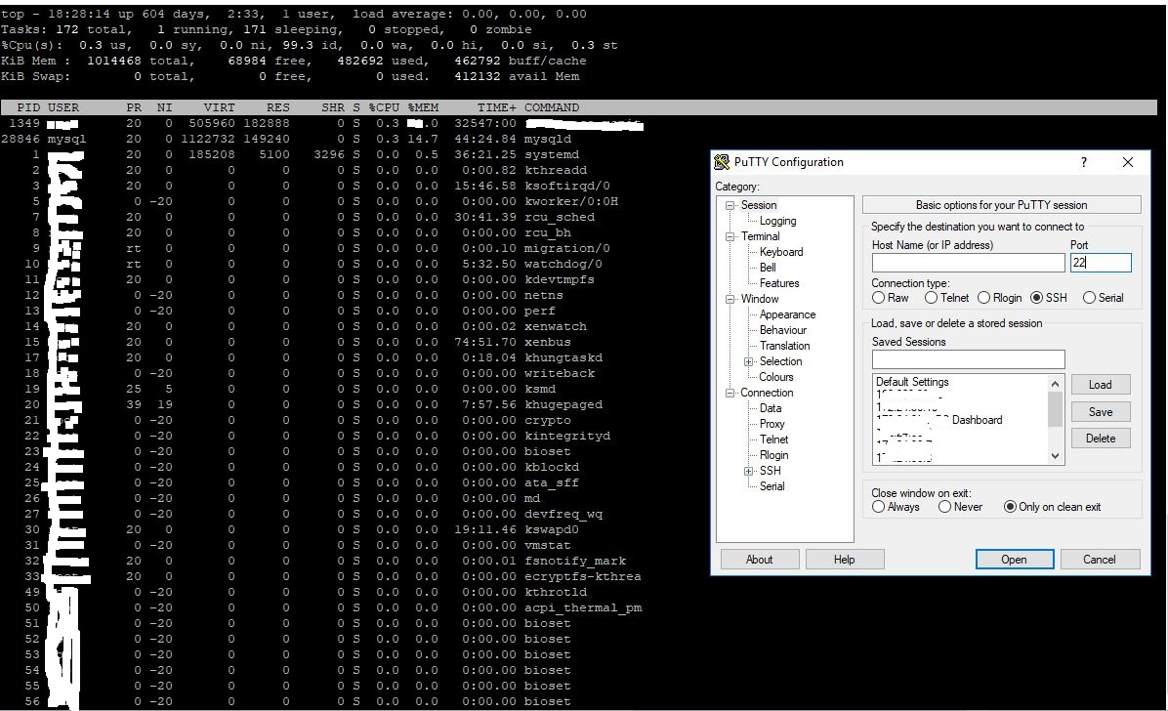
Task: Click the PuTTY icon in the title bar
Action: coord(723,162)
